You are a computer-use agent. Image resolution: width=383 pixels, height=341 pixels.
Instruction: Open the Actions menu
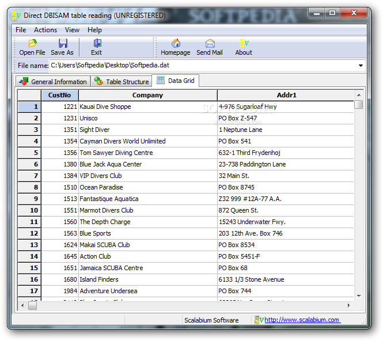[x=45, y=30]
